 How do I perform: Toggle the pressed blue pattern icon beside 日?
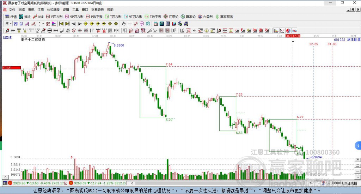(16, 24)
